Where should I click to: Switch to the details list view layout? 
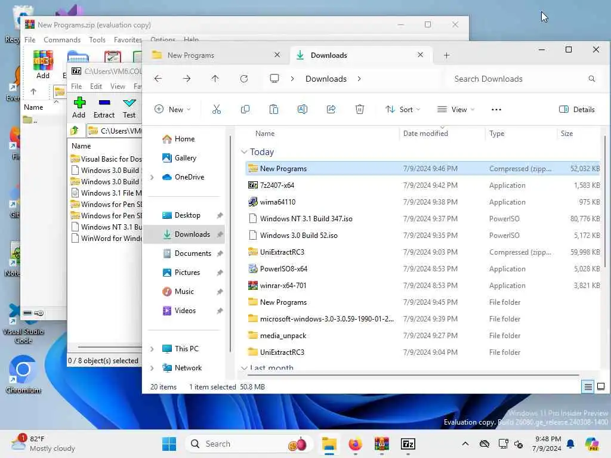pos(588,386)
